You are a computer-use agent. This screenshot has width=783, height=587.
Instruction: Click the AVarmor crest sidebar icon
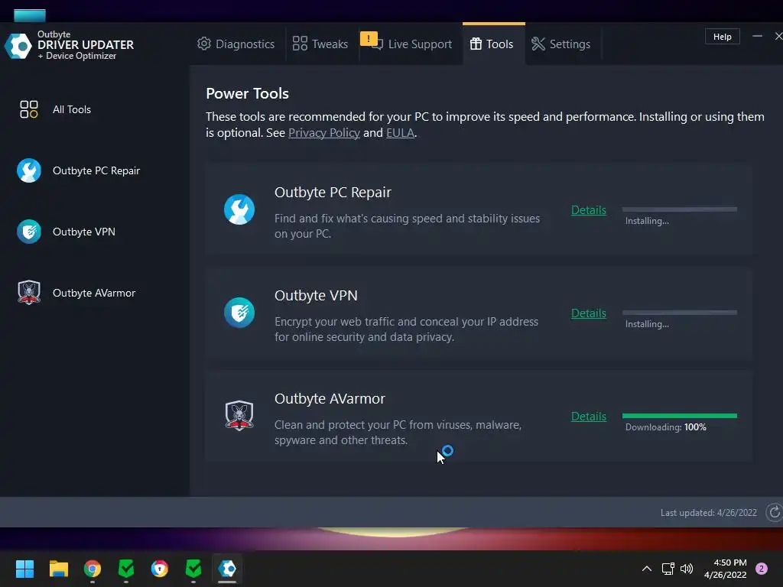click(x=29, y=293)
